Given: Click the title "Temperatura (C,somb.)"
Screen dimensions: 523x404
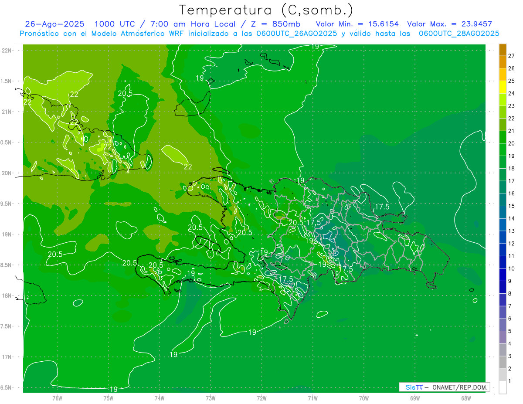Looking at the screenshot, I should click(266, 10).
